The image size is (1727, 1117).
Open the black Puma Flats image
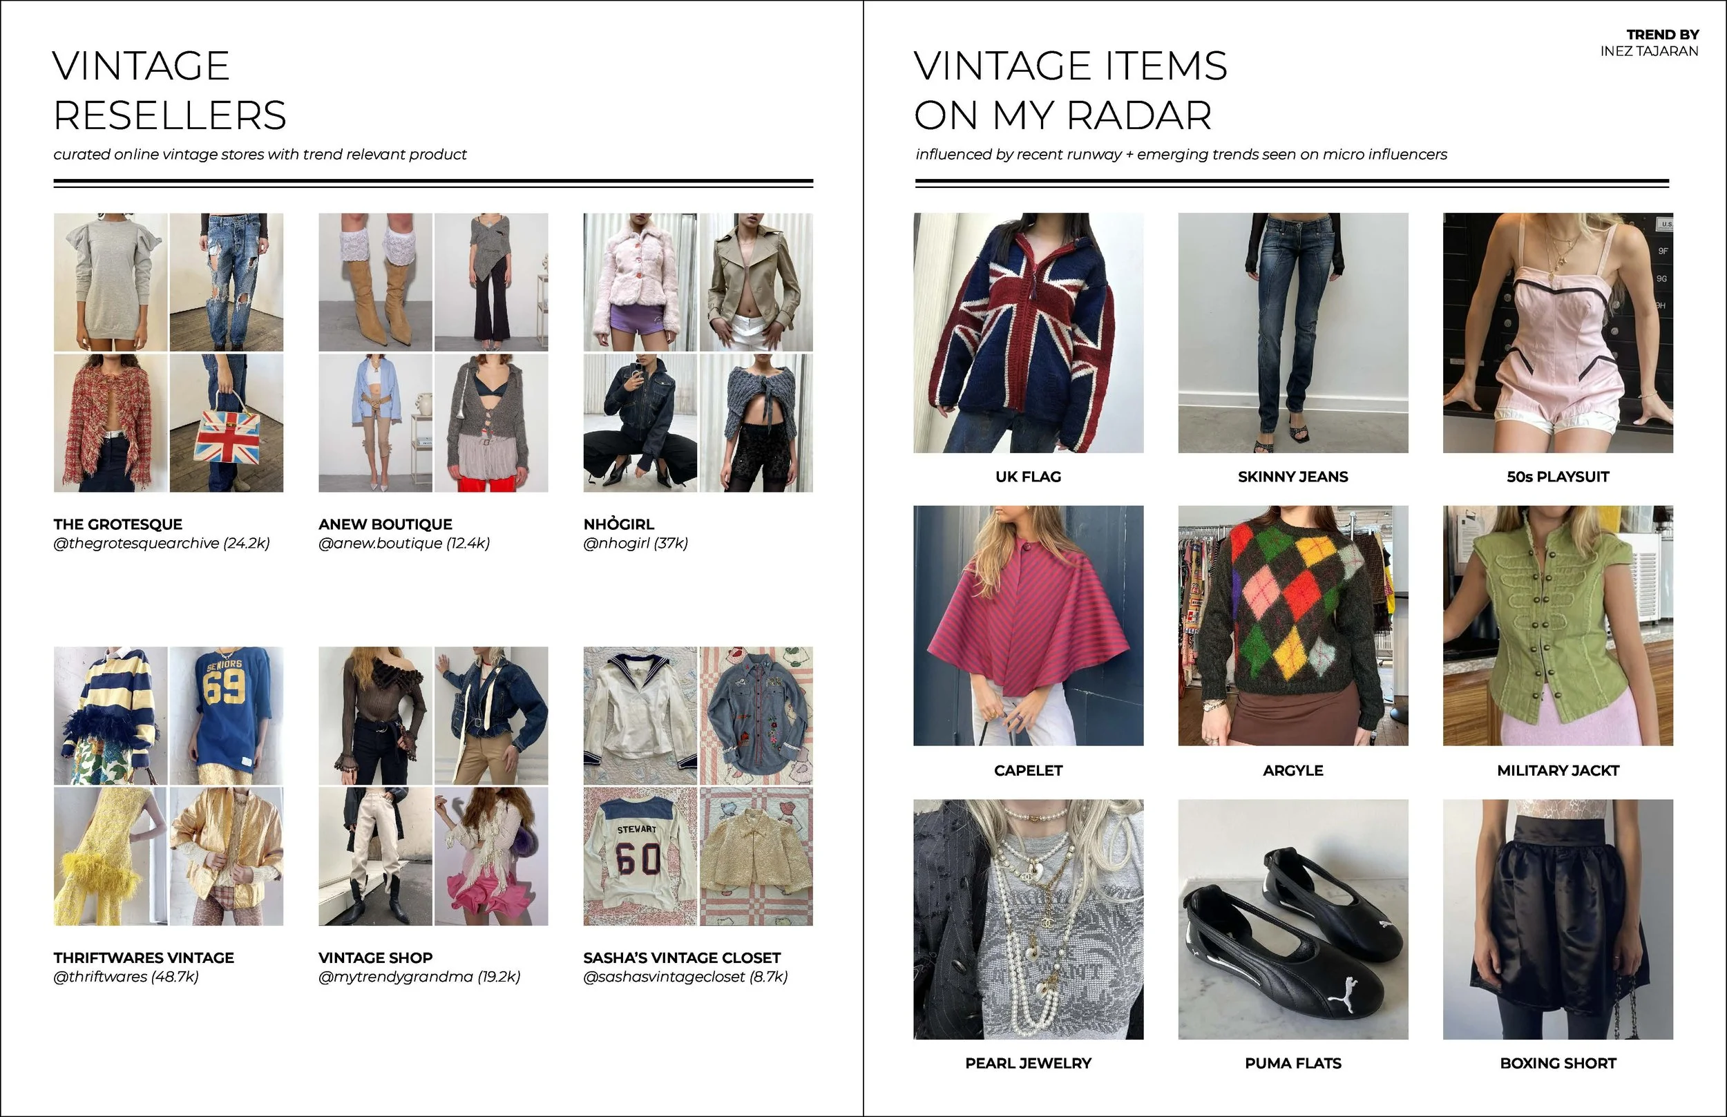[1292, 919]
